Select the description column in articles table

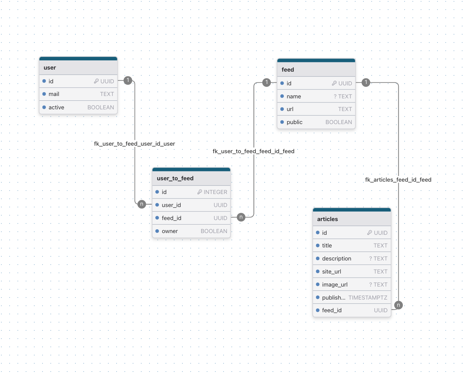point(351,258)
